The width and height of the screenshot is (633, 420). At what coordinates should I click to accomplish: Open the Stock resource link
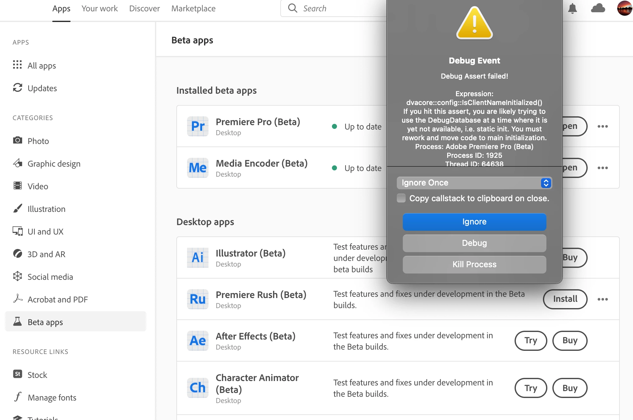pos(37,375)
